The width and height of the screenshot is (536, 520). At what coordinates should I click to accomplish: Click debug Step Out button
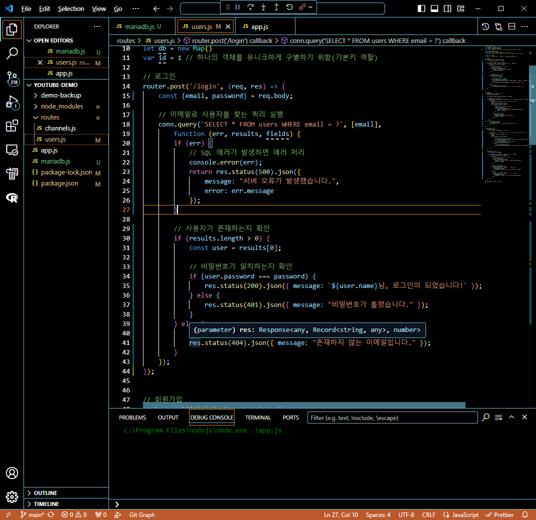click(x=276, y=7)
